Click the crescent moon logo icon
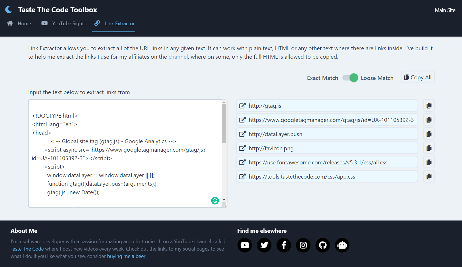Image resolution: width=462 pixels, height=267 pixels. pos(9,10)
